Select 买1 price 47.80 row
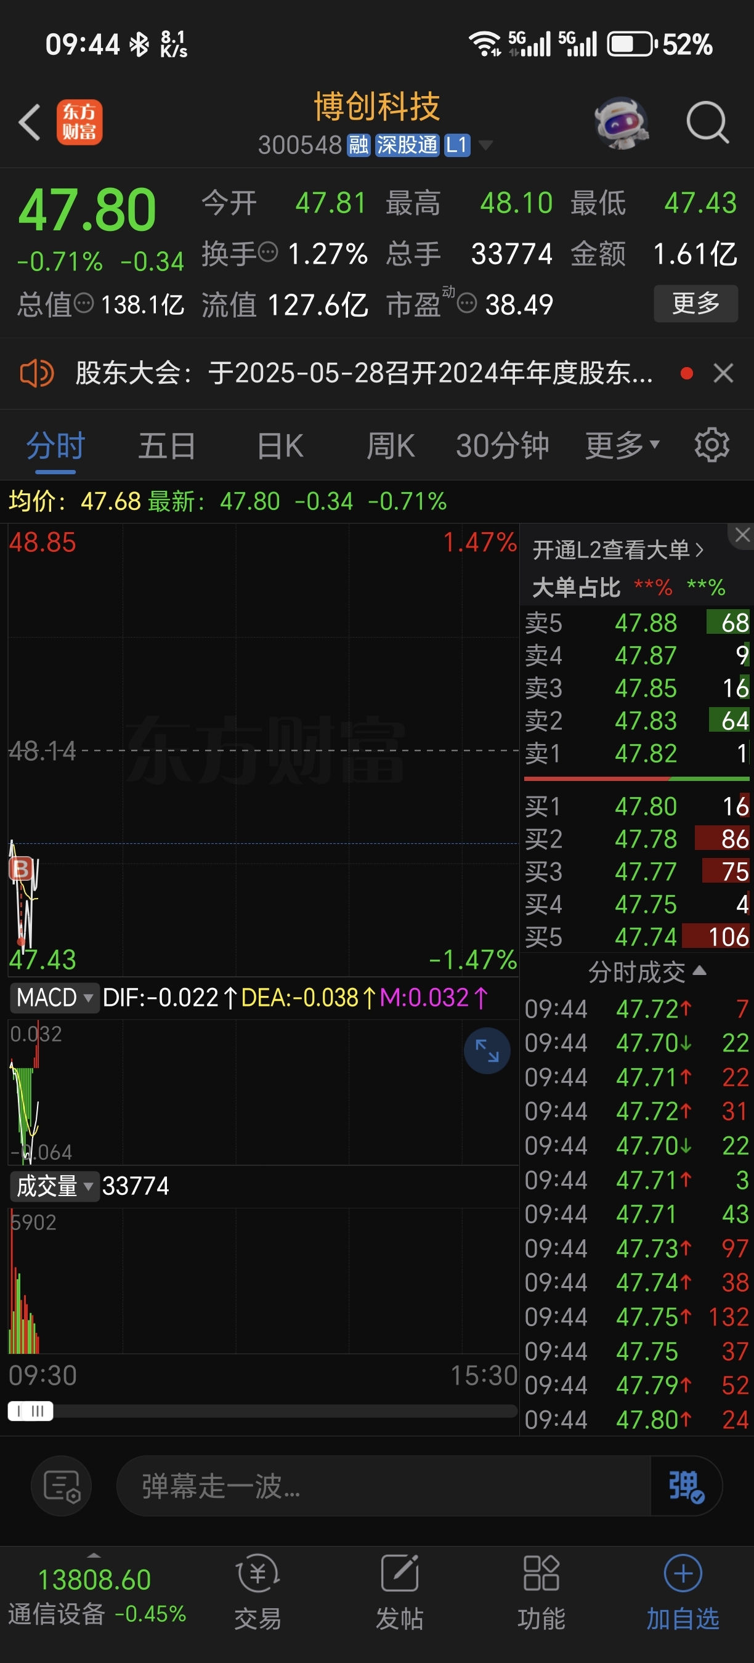This screenshot has height=1663, width=754. pyautogui.click(x=636, y=806)
